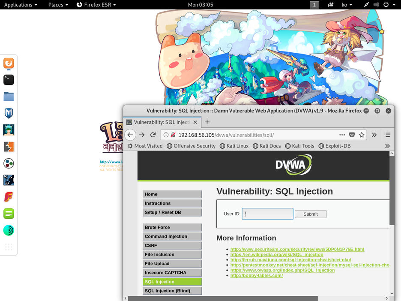Click the vertical scrollbar thumb

coord(392,190)
